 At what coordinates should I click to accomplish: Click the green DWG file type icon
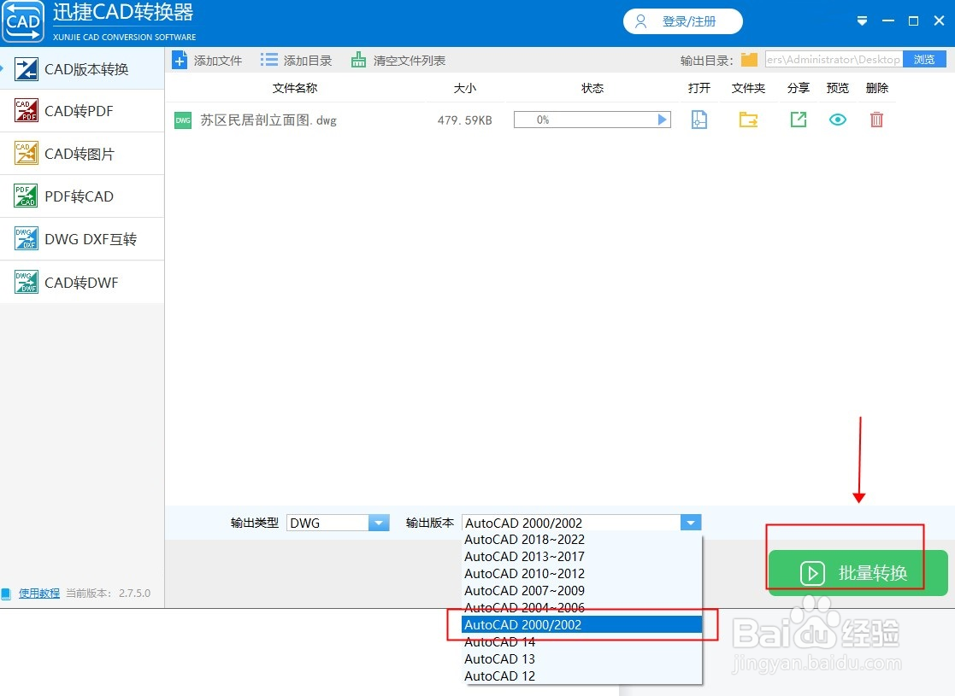(183, 120)
